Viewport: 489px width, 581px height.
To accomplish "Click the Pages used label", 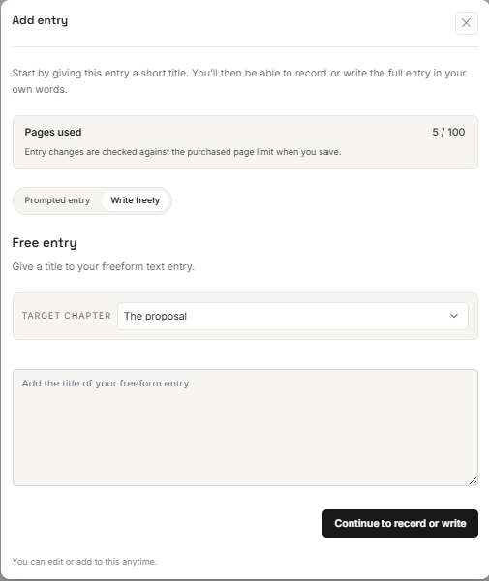I will point(53,132).
